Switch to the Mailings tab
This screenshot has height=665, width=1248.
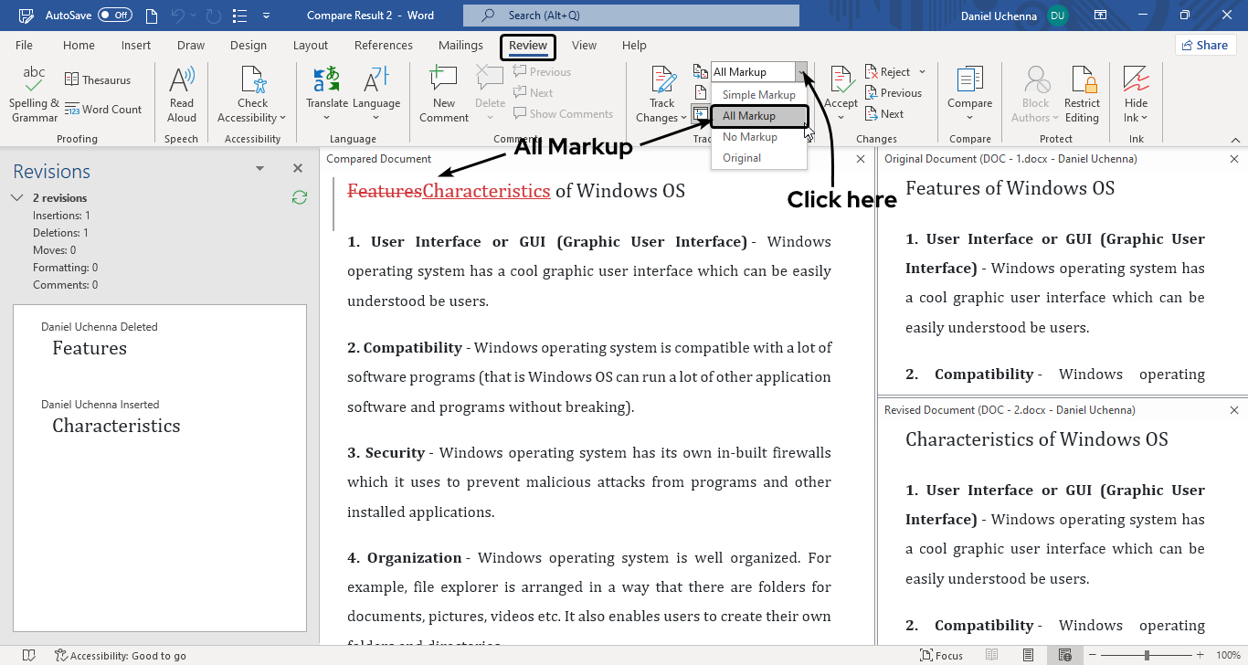460,46
